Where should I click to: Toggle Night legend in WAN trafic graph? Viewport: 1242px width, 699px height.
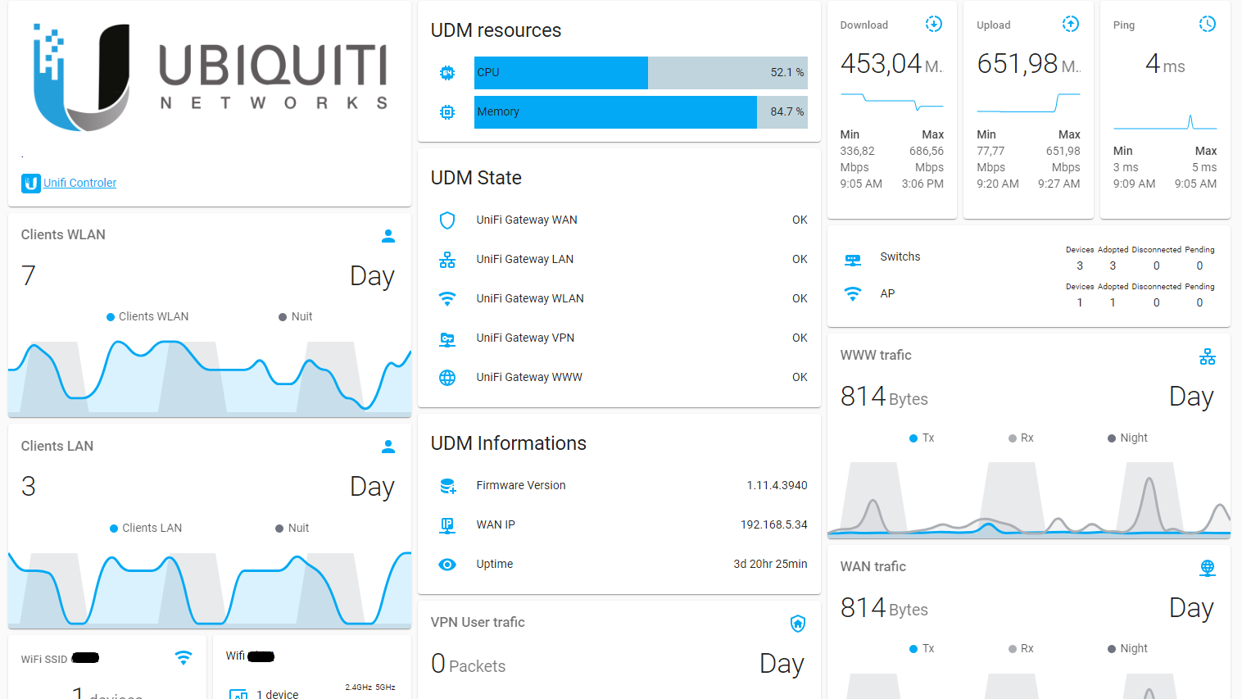[1127, 648]
